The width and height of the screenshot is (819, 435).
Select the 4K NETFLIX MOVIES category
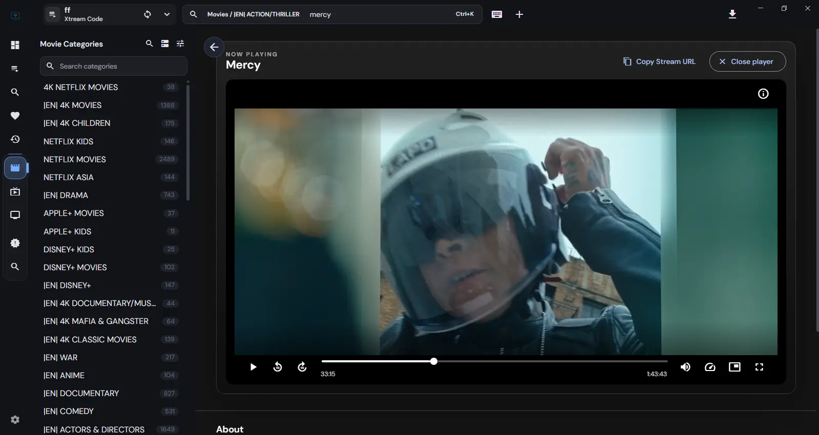click(x=111, y=87)
